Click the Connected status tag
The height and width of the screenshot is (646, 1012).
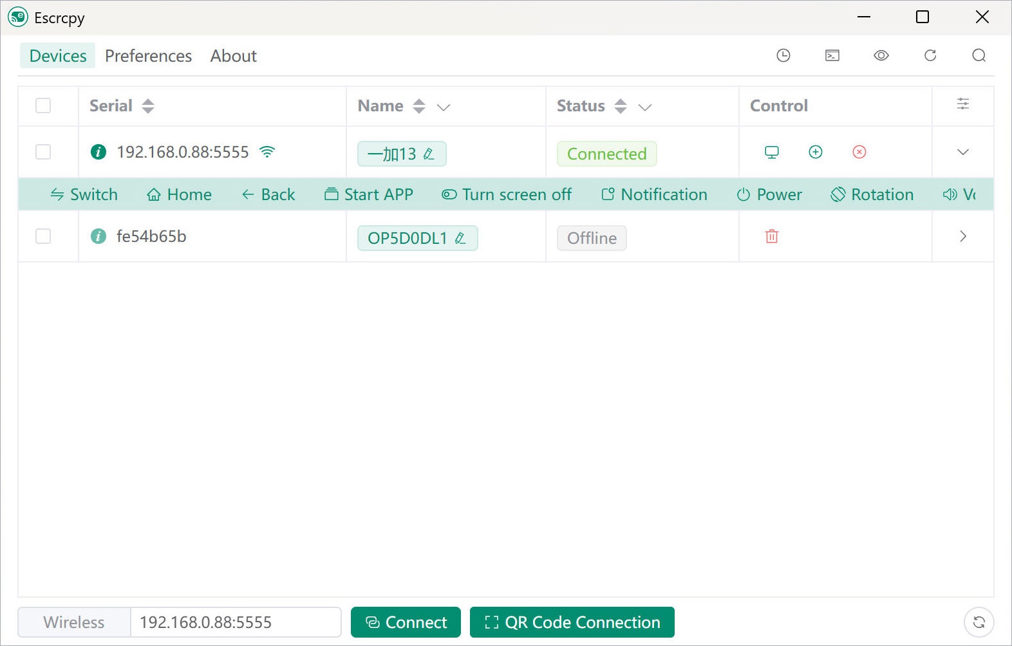tap(607, 154)
